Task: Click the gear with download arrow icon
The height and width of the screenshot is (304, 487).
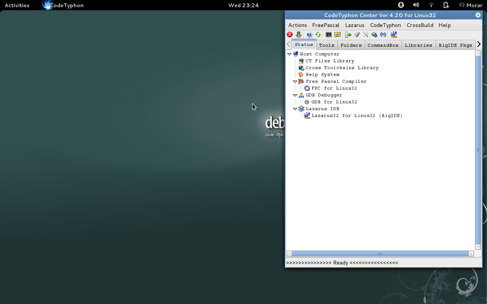Action: pos(374,35)
